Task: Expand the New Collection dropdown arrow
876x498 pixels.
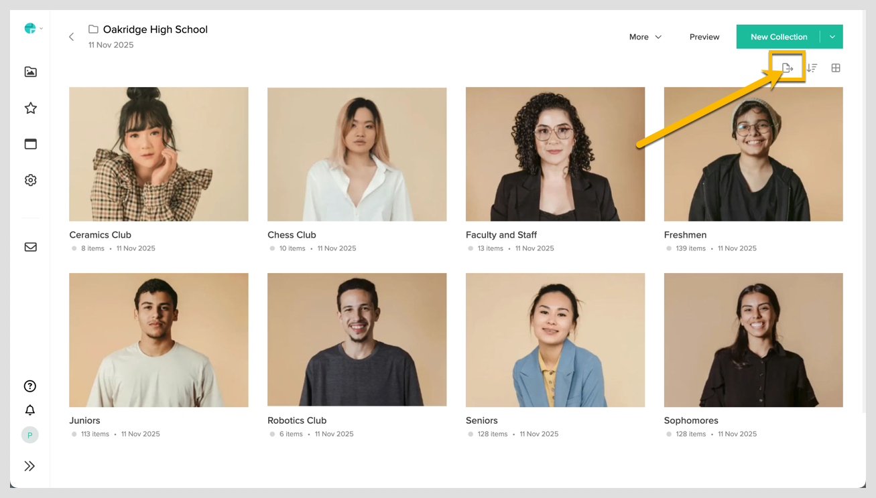Action: pos(832,37)
